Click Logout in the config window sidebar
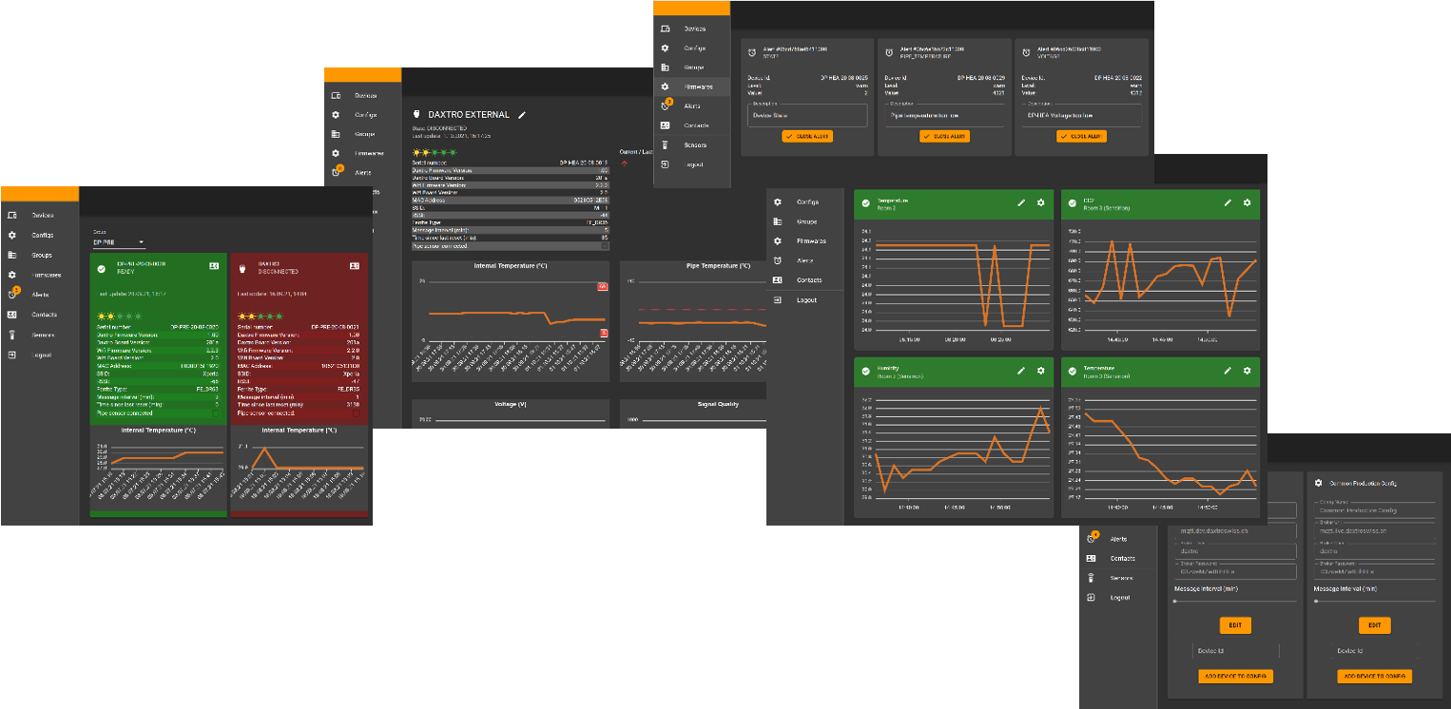Image resolution: width=1451 pixels, height=709 pixels. (x=1118, y=597)
